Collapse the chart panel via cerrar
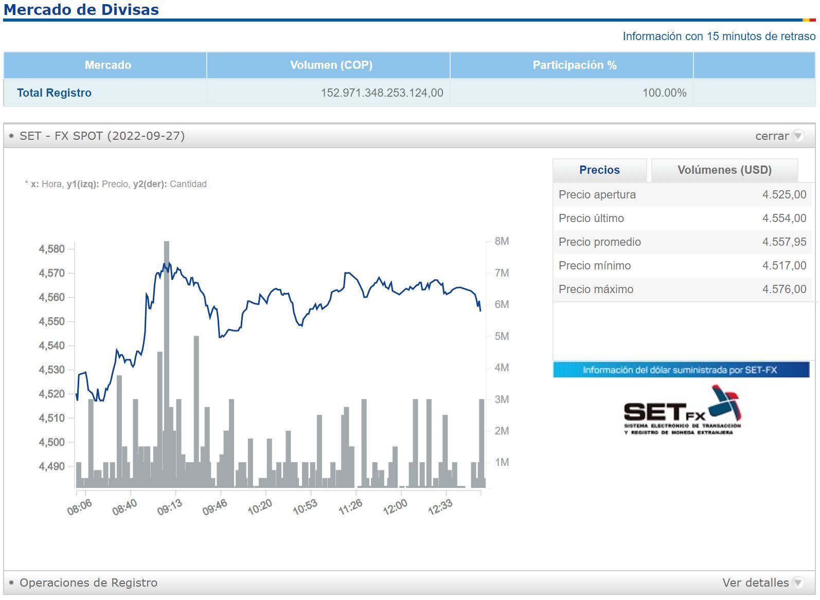Viewport: 820px width, 600px height. (772, 136)
